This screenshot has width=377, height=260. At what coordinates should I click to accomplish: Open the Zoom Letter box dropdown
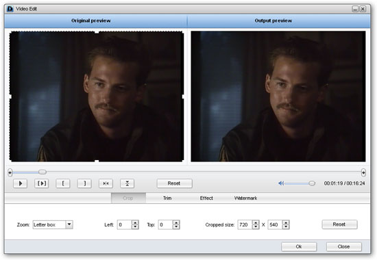[69, 224]
